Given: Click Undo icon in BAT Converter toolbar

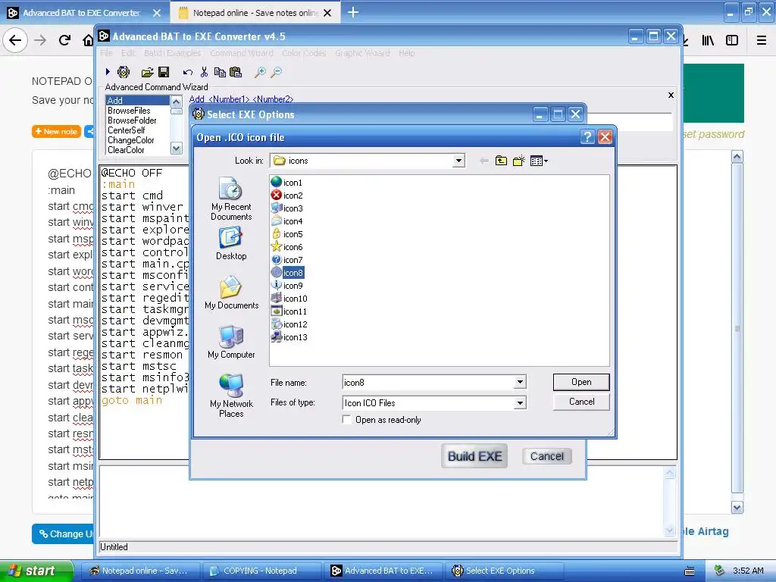Looking at the screenshot, I should 188,73.
